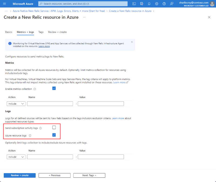Click the Metrics tag Name field
The image size is (216, 182).
50,104
